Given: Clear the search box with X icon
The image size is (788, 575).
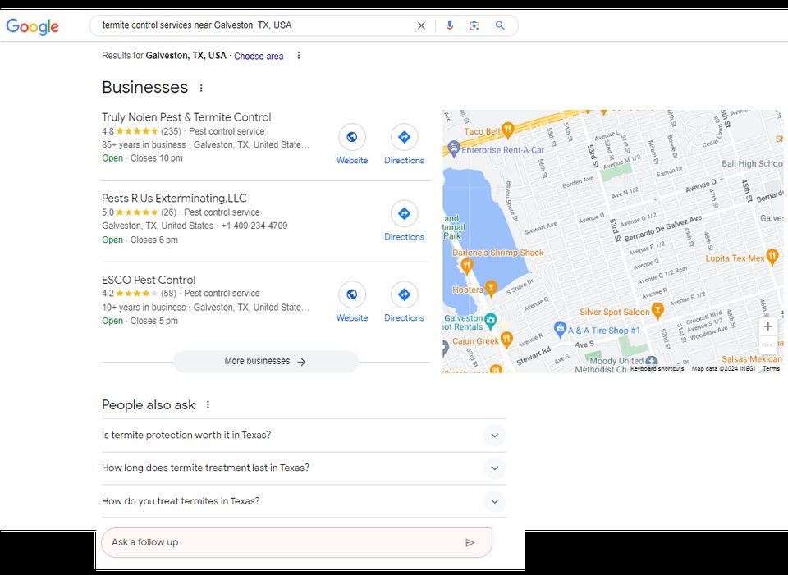Looking at the screenshot, I should 421,25.
